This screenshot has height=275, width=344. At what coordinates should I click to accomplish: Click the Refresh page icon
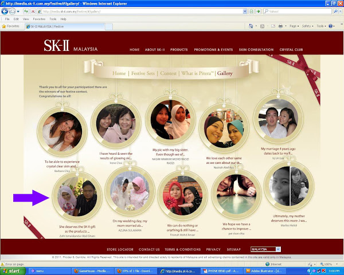coord(26,11)
